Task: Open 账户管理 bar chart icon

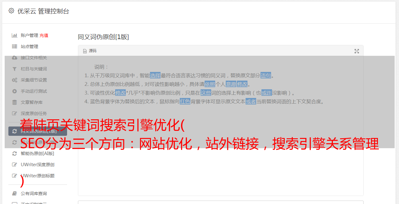Action: coord(14,35)
